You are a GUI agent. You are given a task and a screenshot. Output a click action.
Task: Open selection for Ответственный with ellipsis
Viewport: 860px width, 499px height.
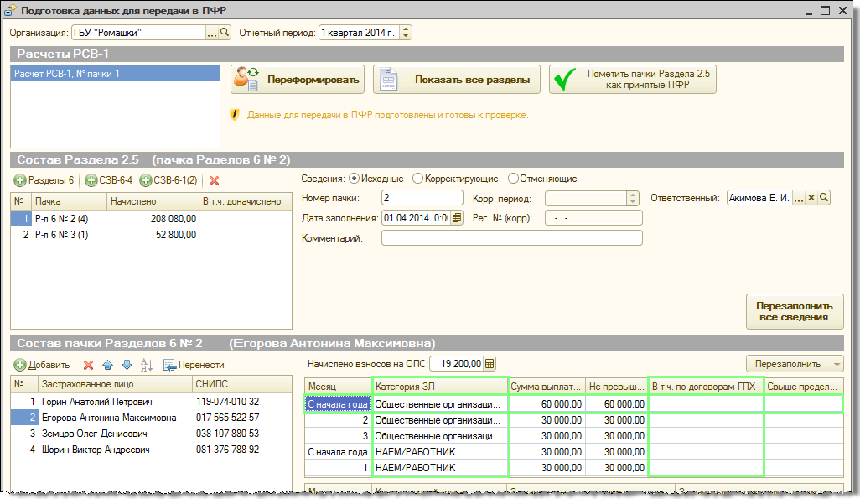[x=799, y=198]
